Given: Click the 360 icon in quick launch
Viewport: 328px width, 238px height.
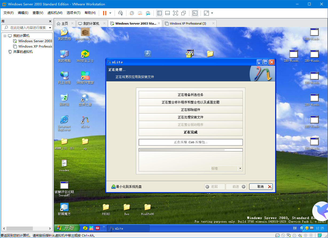Looking at the screenshot, I should click(x=85, y=228).
